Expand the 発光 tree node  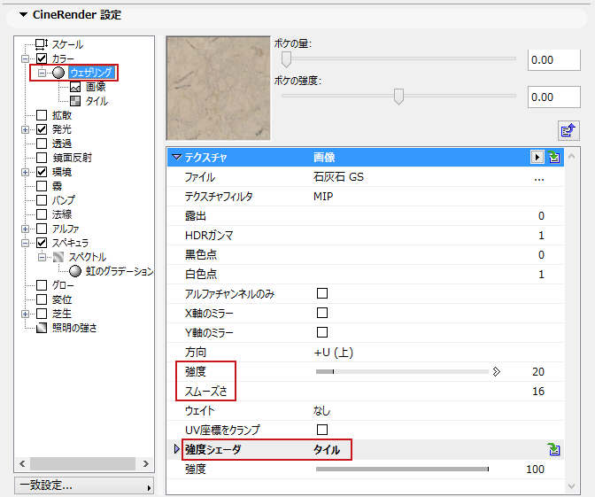pos(25,130)
